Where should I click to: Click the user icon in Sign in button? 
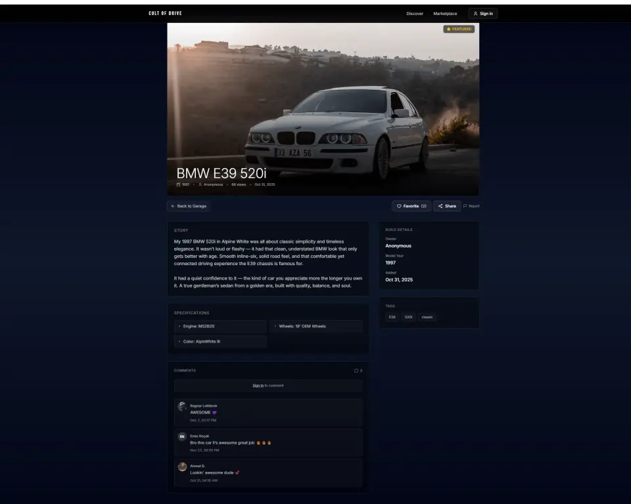point(475,14)
